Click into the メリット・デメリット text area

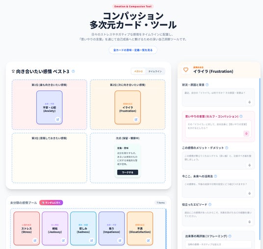[218, 160]
